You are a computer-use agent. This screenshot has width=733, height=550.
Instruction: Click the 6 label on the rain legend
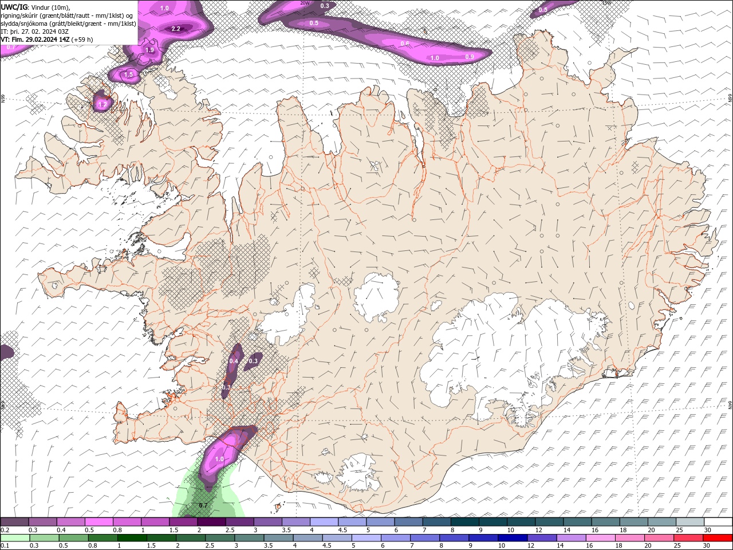point(383,546)
